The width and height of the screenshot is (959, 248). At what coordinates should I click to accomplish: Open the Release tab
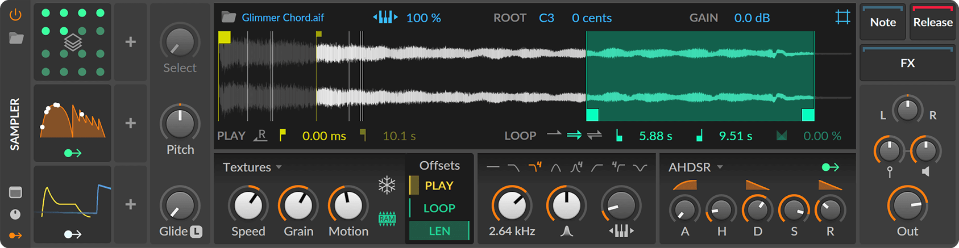933,22
